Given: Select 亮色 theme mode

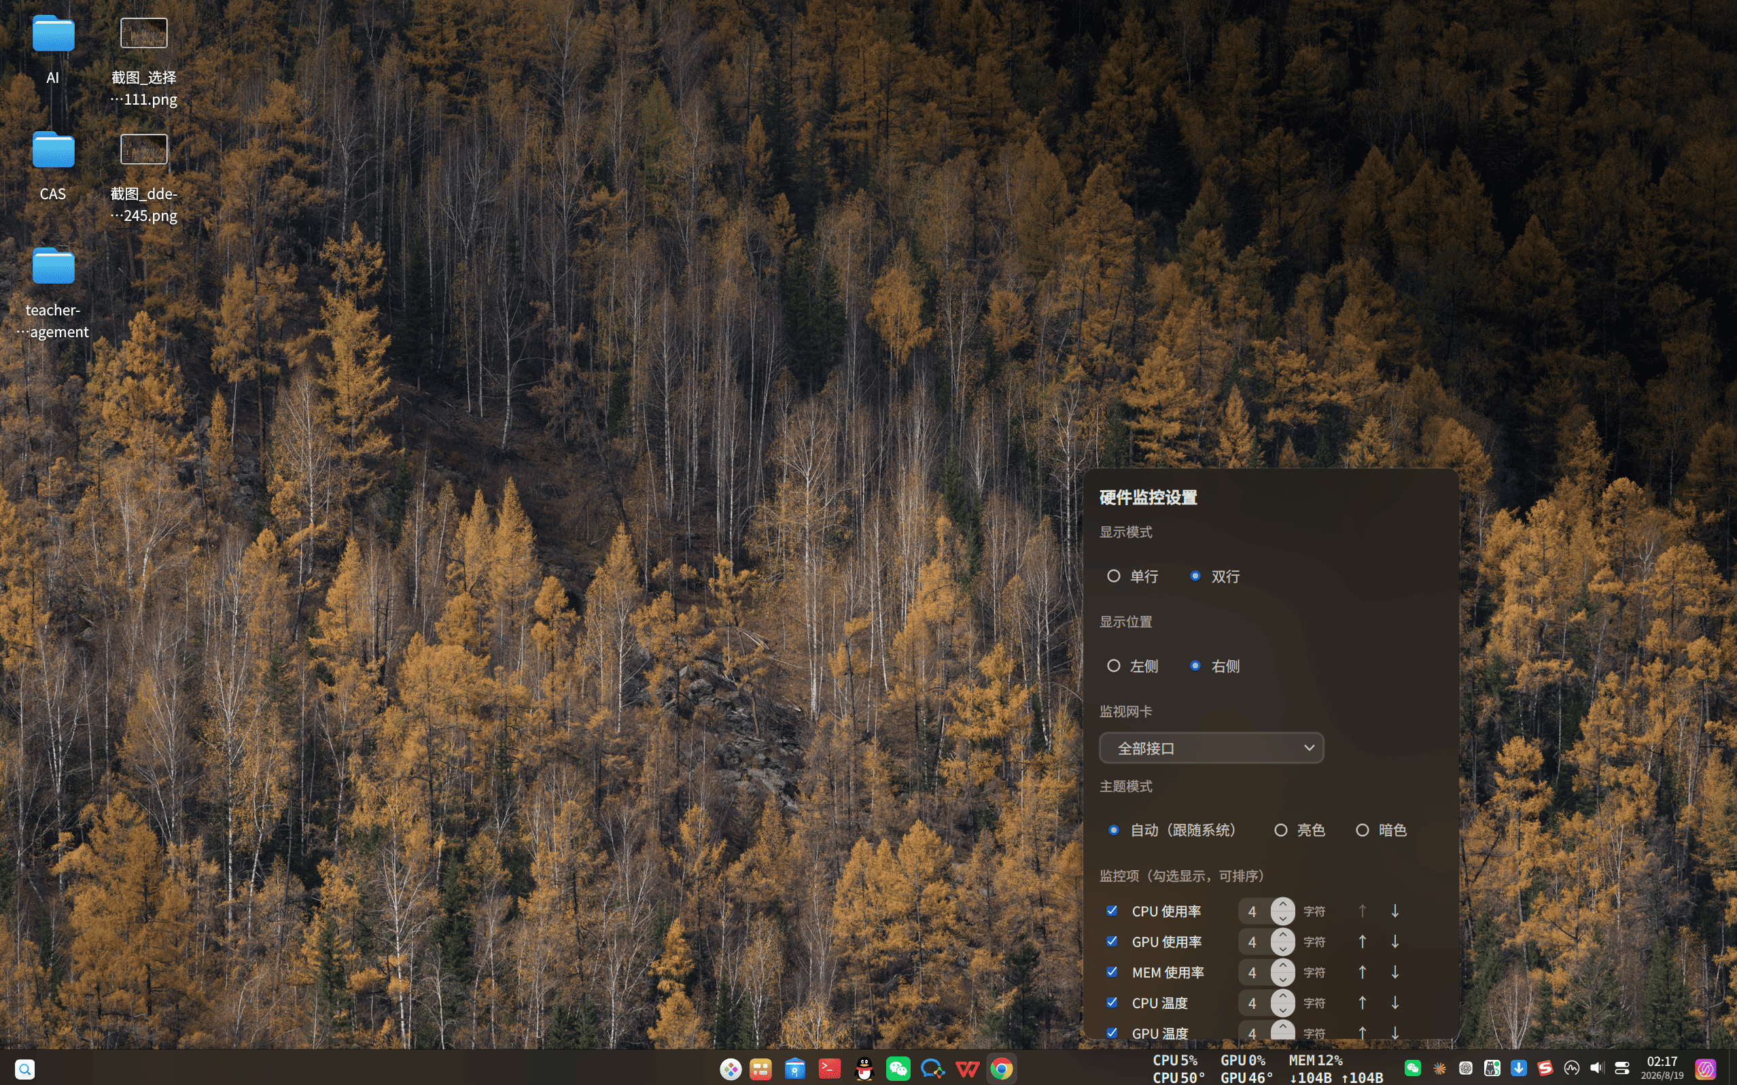Looking at the screenshot, I should point(1280,830).
